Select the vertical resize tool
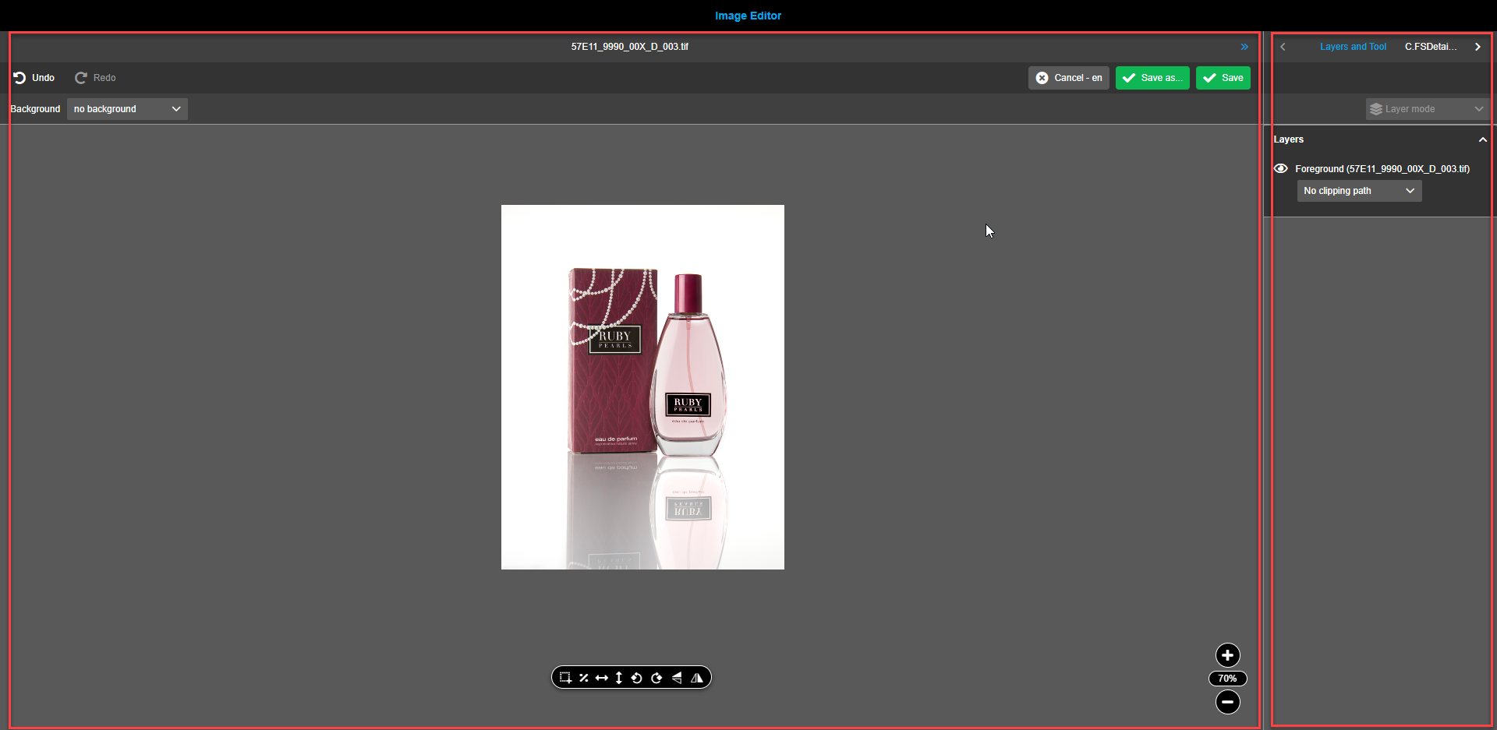 [618, 677]
